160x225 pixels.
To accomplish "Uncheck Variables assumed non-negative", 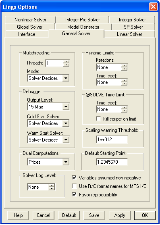I will (74, 178).
